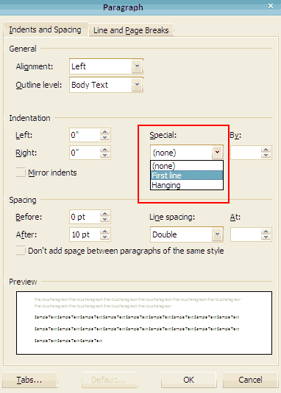Select the Indents and Spacing tab
The width and height of the screenshot is (281, 393).
tap(46, 29)
